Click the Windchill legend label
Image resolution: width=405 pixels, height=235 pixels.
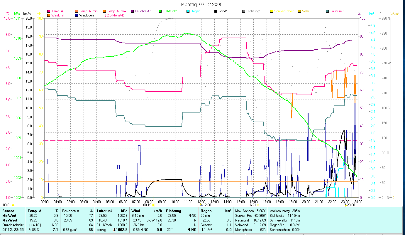click(58, 15)
